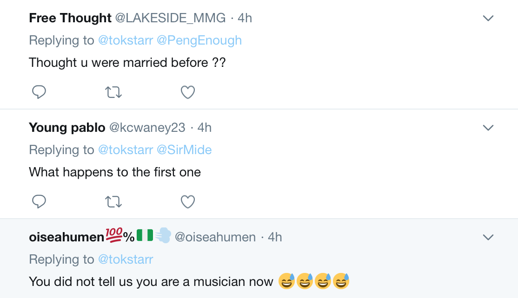This screenshot has width=518, height=298.
Task: Like the 'Thought u were married' tweet
Action: (x=187, y=92)
